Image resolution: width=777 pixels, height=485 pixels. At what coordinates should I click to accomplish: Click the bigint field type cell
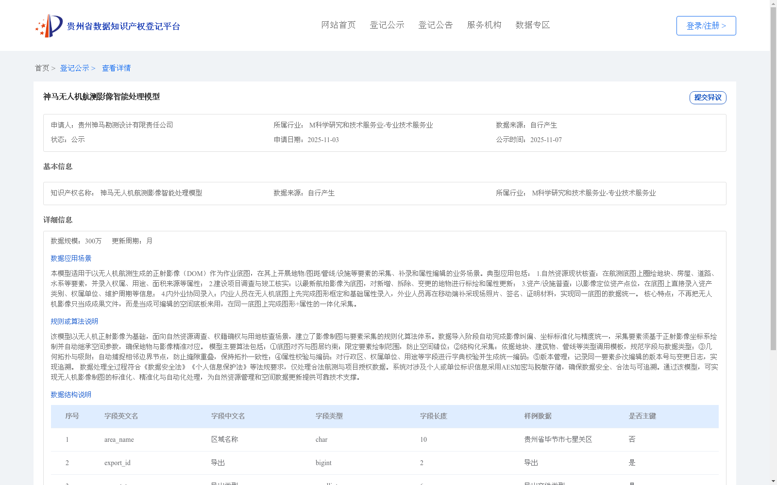(x=323, y=463)
